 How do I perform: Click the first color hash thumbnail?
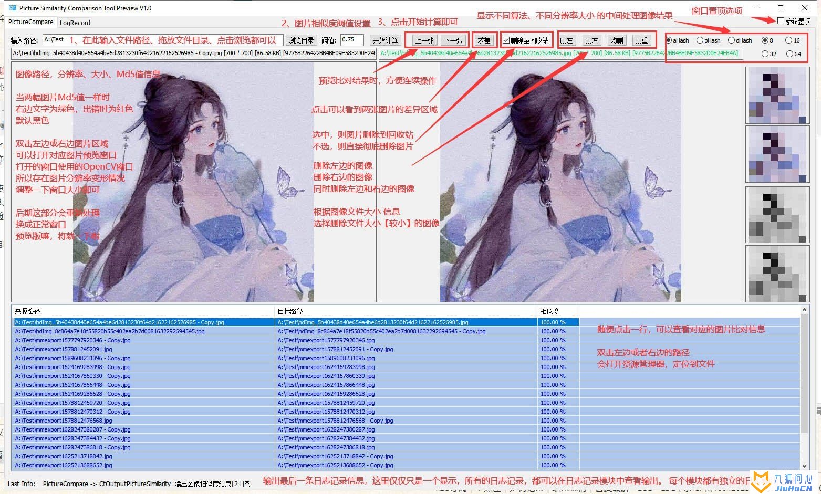point(777,96)
